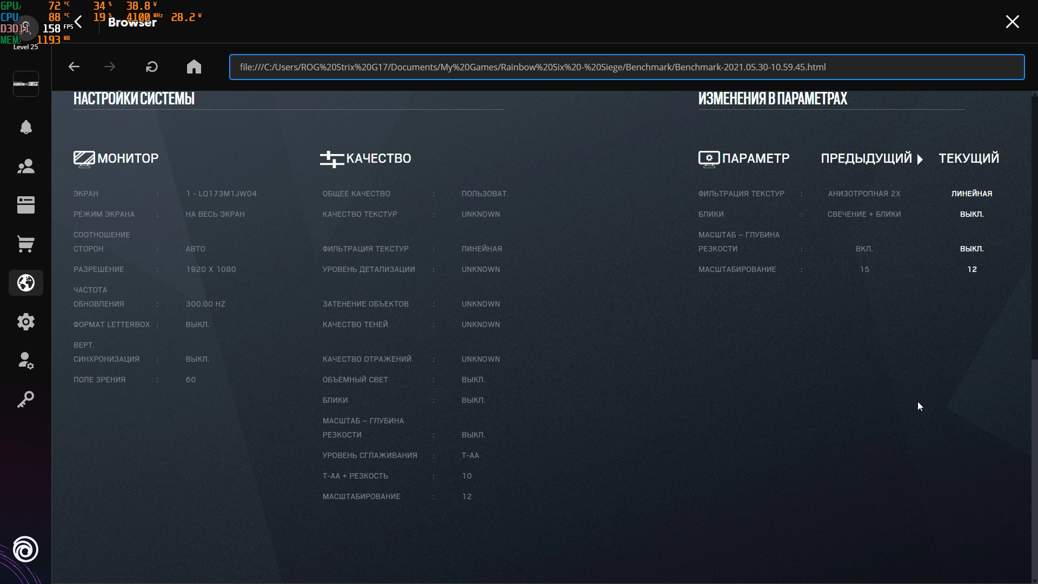The width and height of the screenshot is (1038, 584).
Task: Open notifications bell in sidebar
Action: point(26,127)
